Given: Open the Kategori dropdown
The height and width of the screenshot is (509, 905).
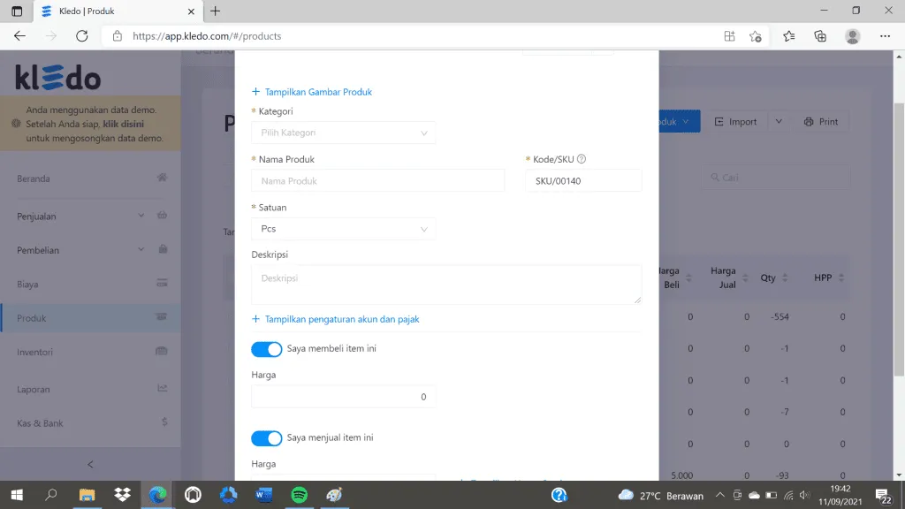Looking at the screenshot, I should (x=344, y=133).
